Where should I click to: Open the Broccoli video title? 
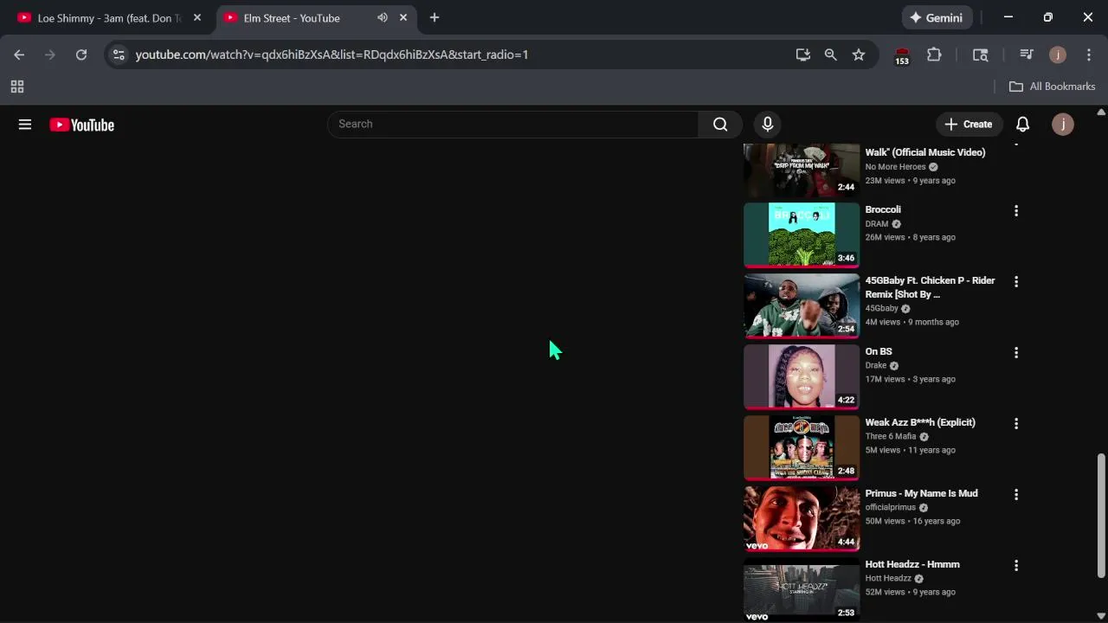(x=883, y=209)
